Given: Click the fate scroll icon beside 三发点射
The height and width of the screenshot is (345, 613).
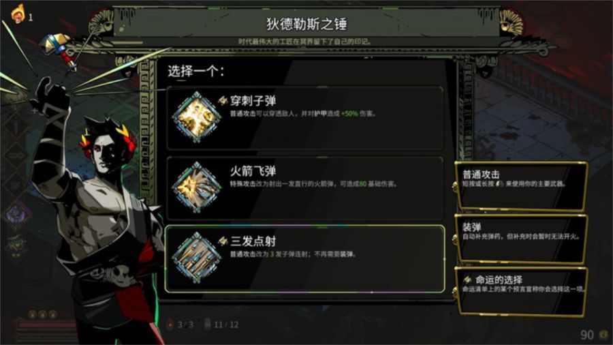Looking at the screenshot, I should click(x=223, y=241).
